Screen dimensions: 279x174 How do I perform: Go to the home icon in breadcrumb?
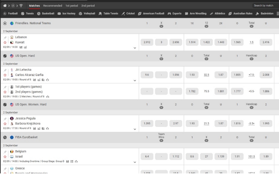click(5, 6)
